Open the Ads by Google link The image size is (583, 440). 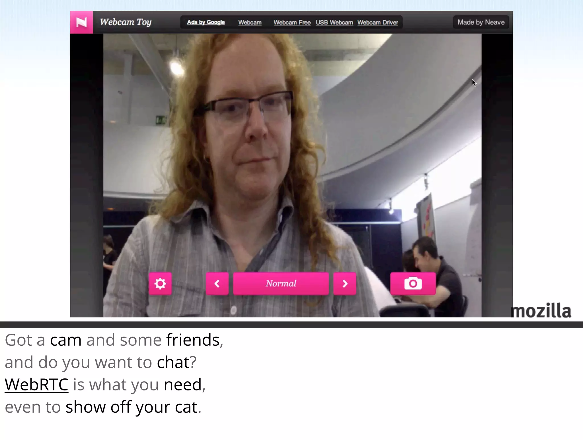click(206, 22)
